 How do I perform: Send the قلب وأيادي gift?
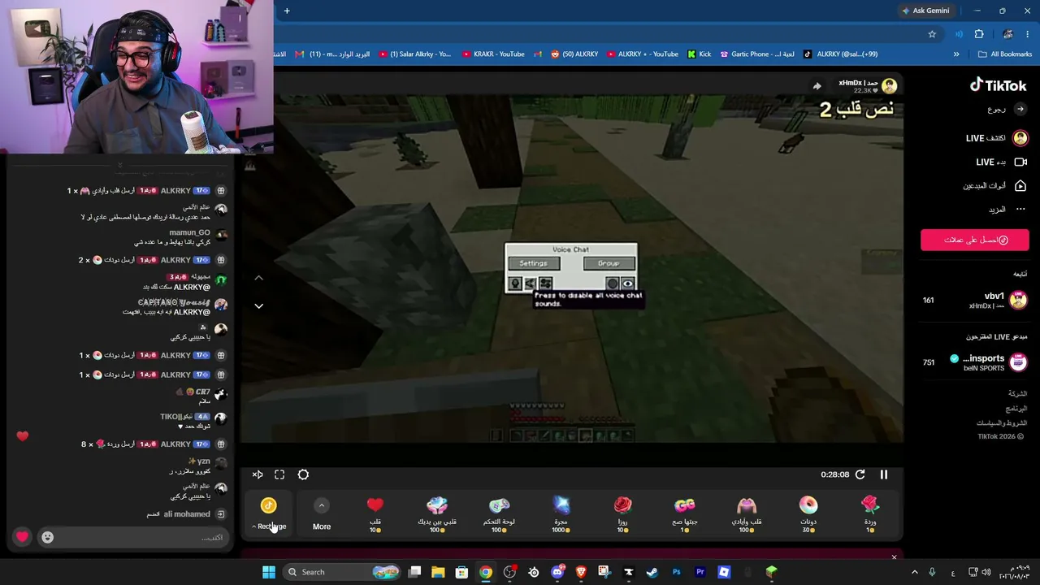(746, 514)
